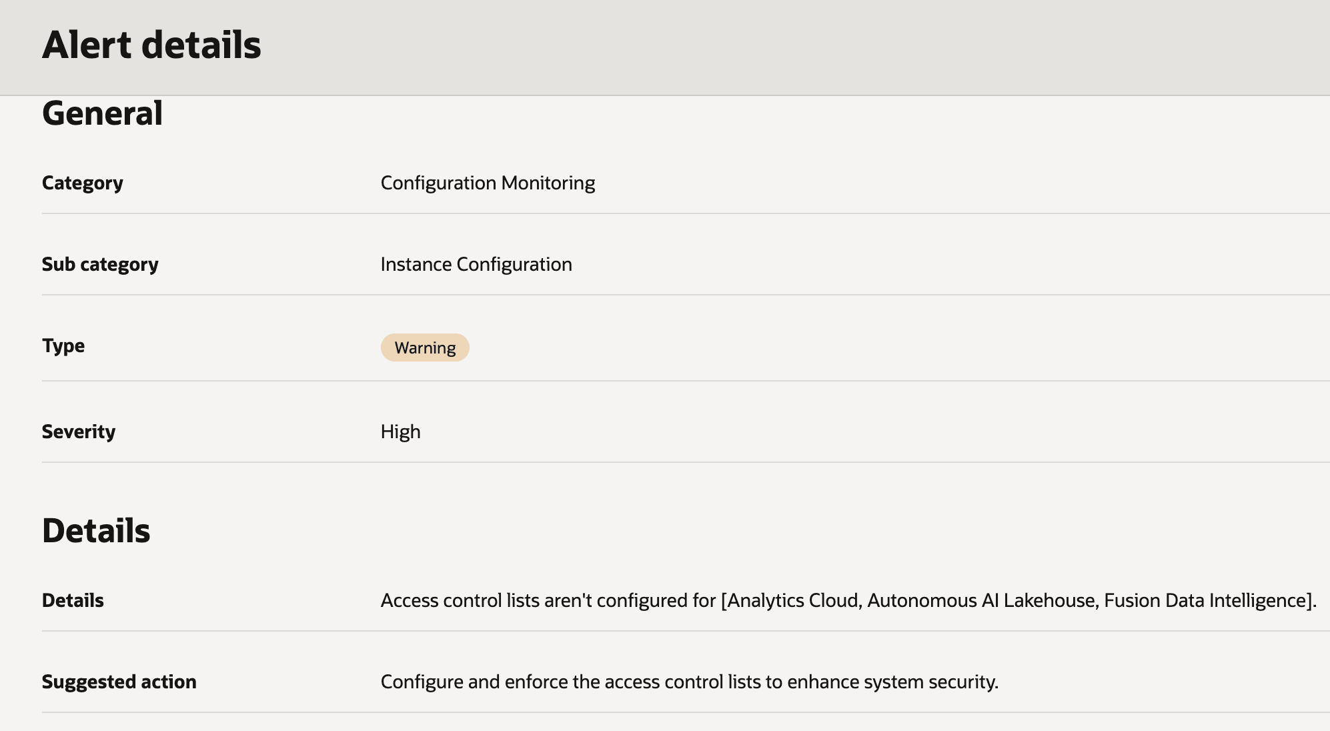Click the Type field label
1330x731 pixels.
click(63, 345)
